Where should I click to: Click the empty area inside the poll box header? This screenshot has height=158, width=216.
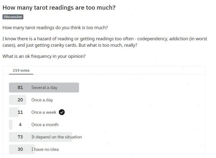(x=118, y=70)
